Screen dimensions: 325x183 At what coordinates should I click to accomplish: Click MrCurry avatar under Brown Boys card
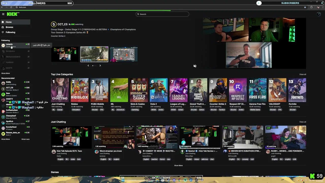[x=225, y=152]
